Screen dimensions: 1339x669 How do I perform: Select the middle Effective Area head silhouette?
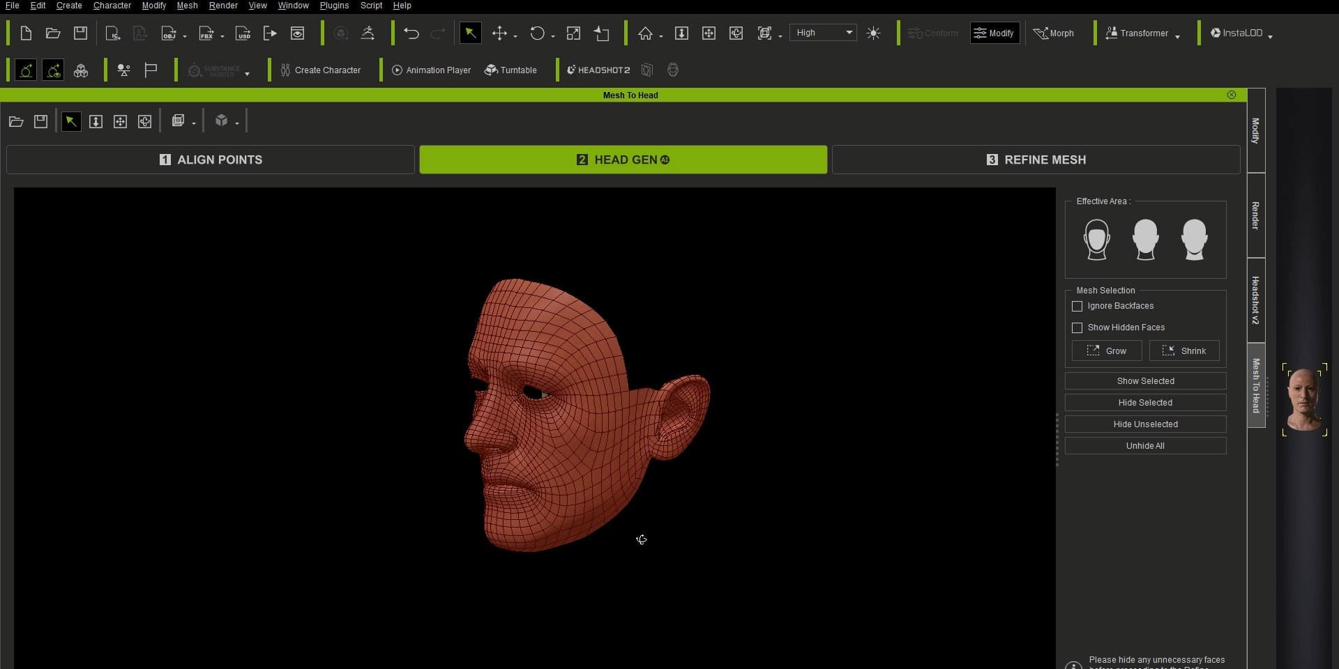tap(1146, 239)
